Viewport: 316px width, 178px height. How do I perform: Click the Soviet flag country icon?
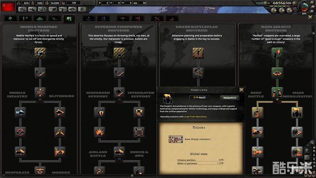8,7
